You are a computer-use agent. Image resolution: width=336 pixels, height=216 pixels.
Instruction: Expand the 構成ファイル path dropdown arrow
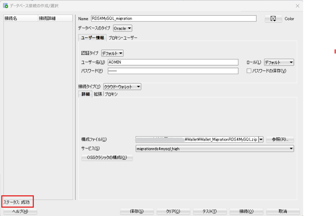coord(261,139)
